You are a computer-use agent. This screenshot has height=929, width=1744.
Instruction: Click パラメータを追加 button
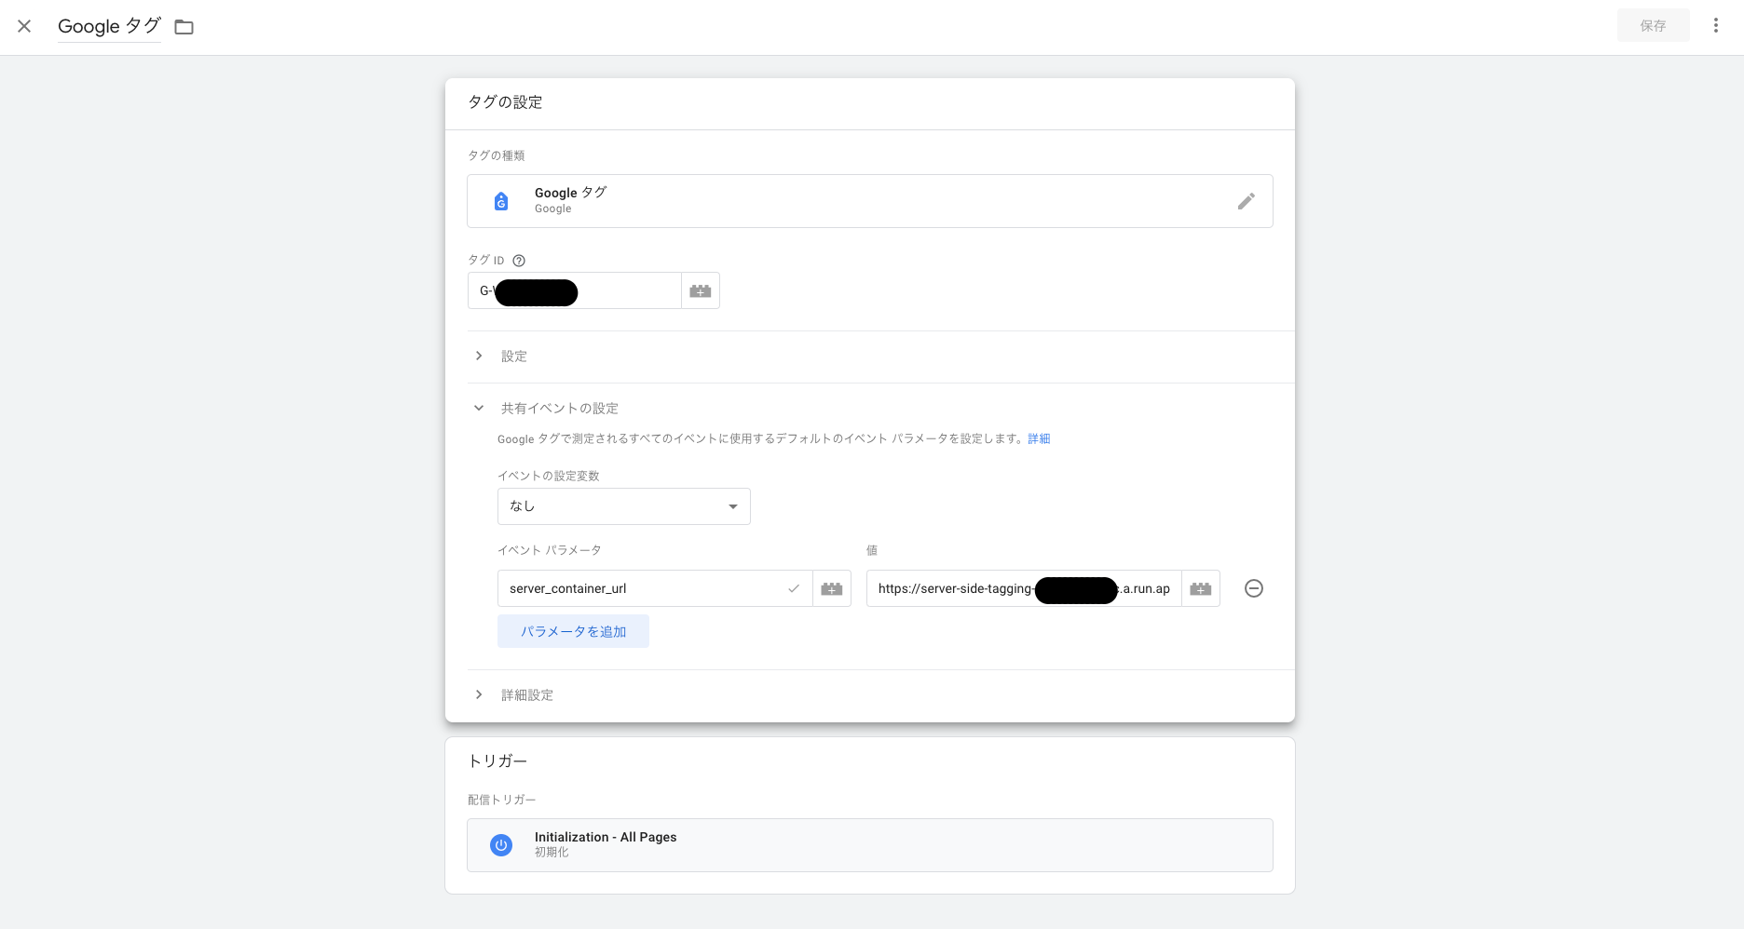(573, 631)
